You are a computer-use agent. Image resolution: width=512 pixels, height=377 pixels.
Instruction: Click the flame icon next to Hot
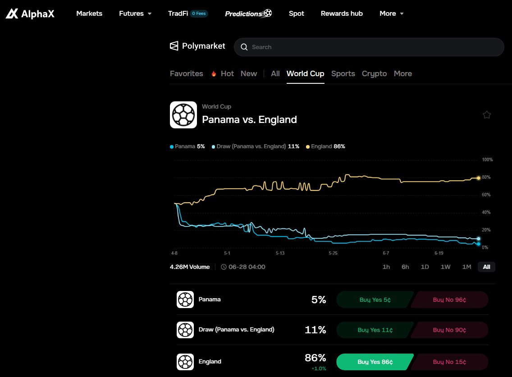[214, 74]
